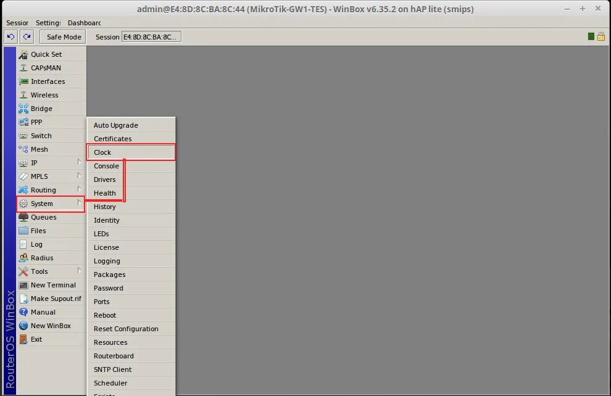The image size is (611, 396).
Task: Click the padlock icon at top right
Action: (x=601, y=36)
